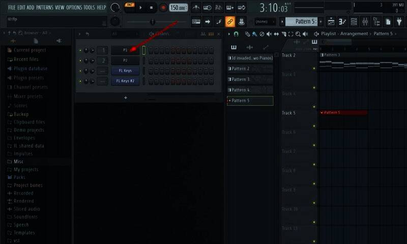Open the Mixer view icon
This screenshot has width=407, height=244.
(x=365, y=22)
